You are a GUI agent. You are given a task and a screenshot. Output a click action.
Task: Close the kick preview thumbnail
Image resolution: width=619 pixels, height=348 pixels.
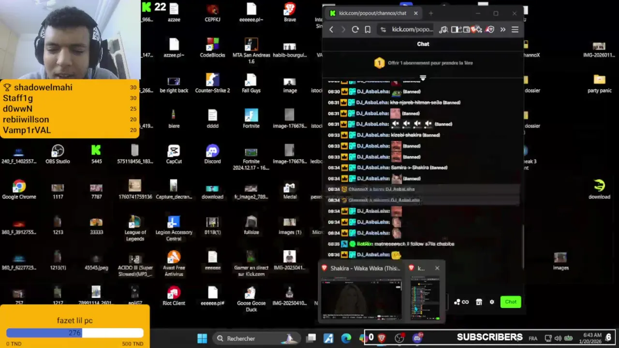click(437, 268)
